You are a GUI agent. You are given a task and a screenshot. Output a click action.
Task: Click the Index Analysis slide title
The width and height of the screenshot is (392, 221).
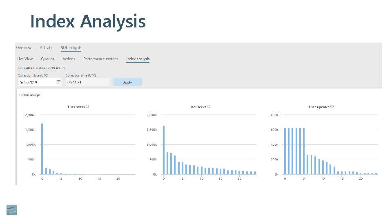pyautogui.click(x=88, y=22)
